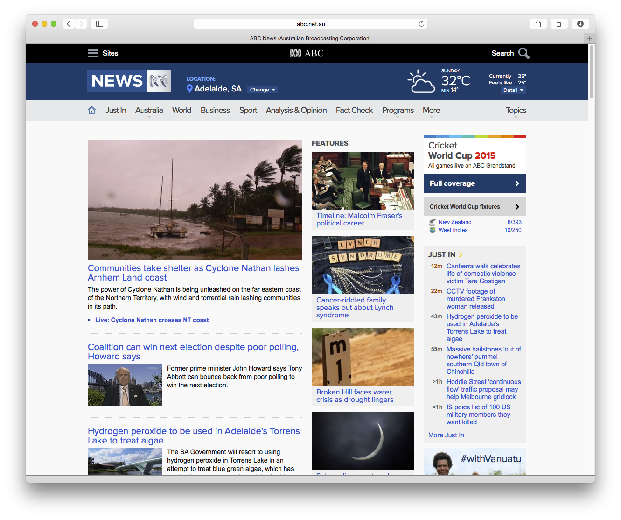Screen dimensions: 621x520
Task: Click the solar eclipse crescent image
Action: [363, 441]
